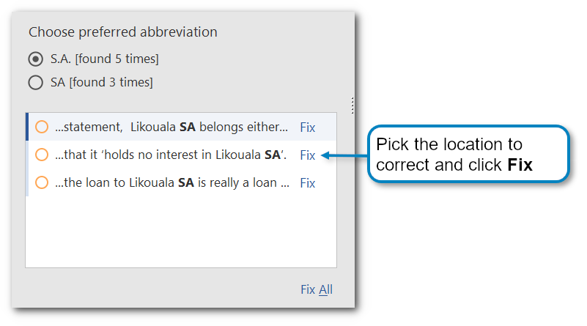Click the empty area of the results list
Viewport: 587px width, 326px height.
[180, 231]
